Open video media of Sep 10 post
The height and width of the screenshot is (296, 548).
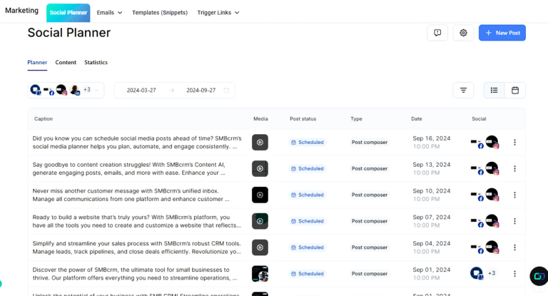(x=260, y=195)
